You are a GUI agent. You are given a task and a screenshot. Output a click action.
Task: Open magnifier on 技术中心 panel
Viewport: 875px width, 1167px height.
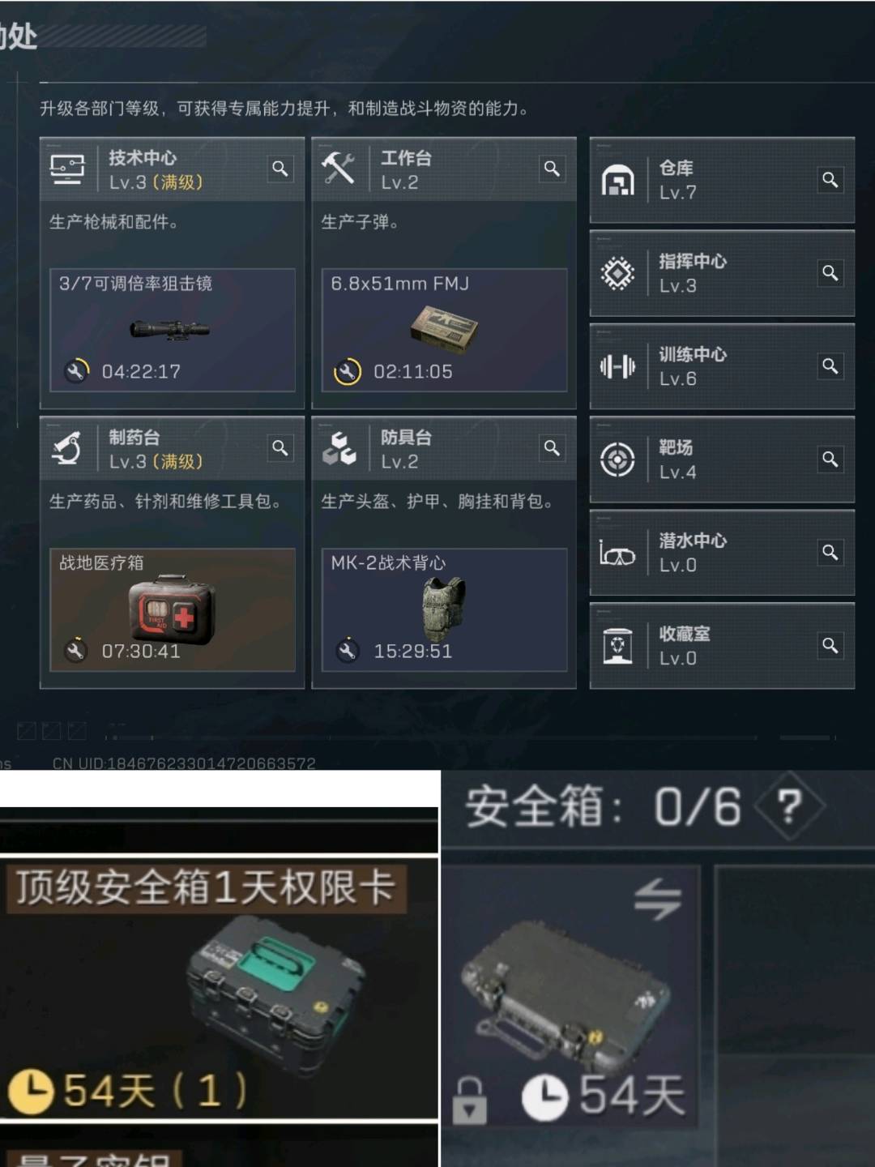[x=280, y=169]
